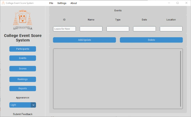Open the Scores section
Viewport: 191px width, 117px height.
tap(23, 69)
